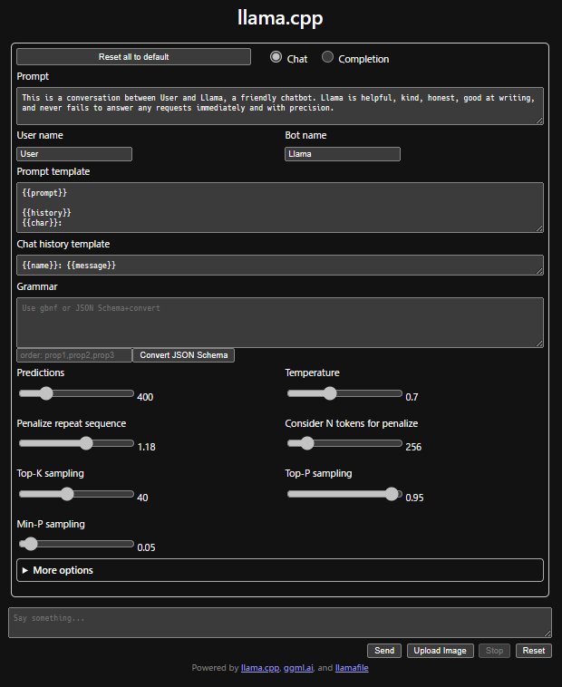Click the Send button
The width and height of the screenshot is (562, 687).
384,651
